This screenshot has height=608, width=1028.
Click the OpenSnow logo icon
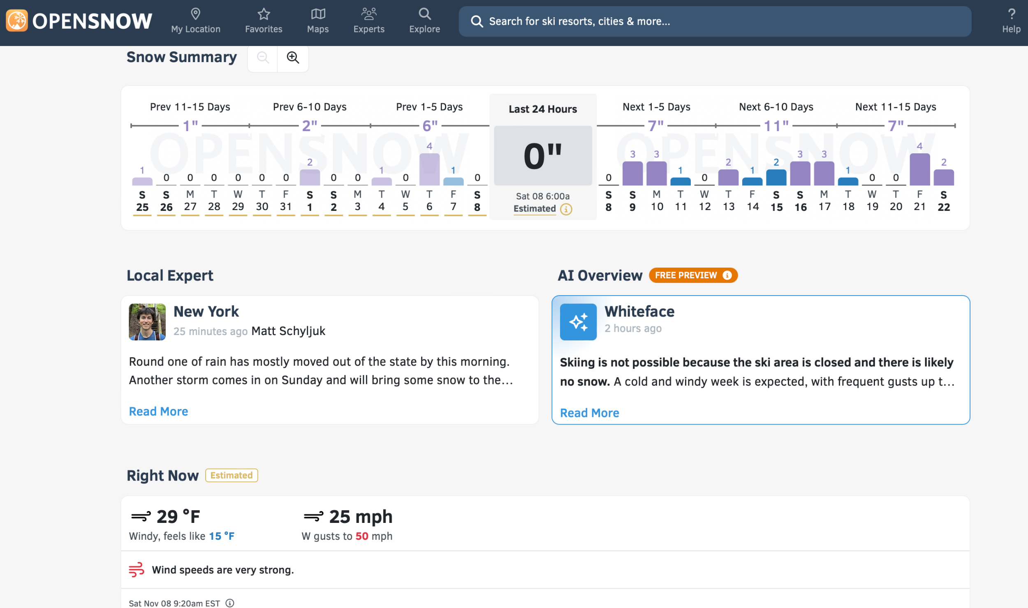coord(17,21)
